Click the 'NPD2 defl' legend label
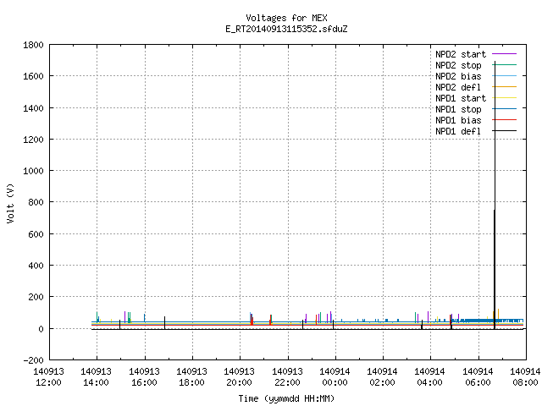The image size is (542, 406). click(458, 87)
